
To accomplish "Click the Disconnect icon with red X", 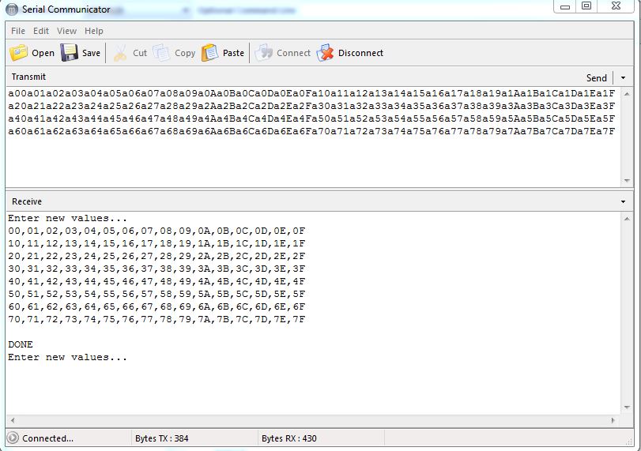I will (x=325, y=53).
